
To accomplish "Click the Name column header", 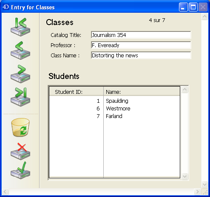I will (x=142, y=92).
